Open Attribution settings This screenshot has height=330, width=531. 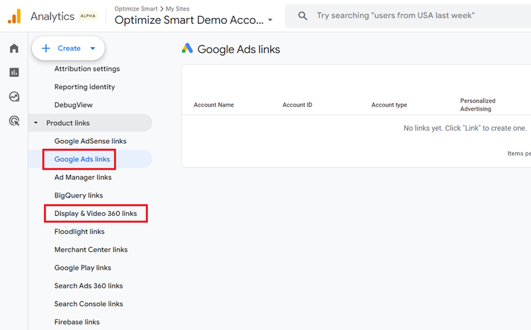(x=87, y=69)
